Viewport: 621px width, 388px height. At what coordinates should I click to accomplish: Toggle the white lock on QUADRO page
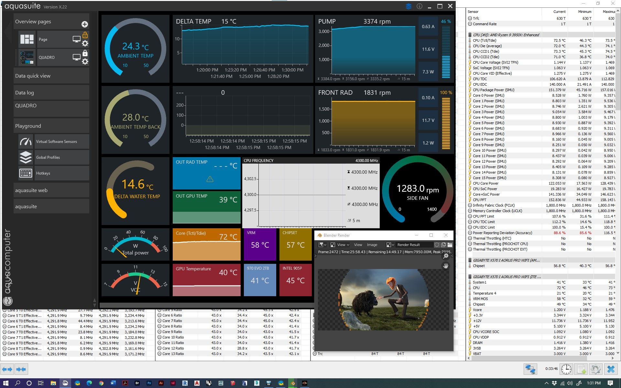[x=85, y=53]
